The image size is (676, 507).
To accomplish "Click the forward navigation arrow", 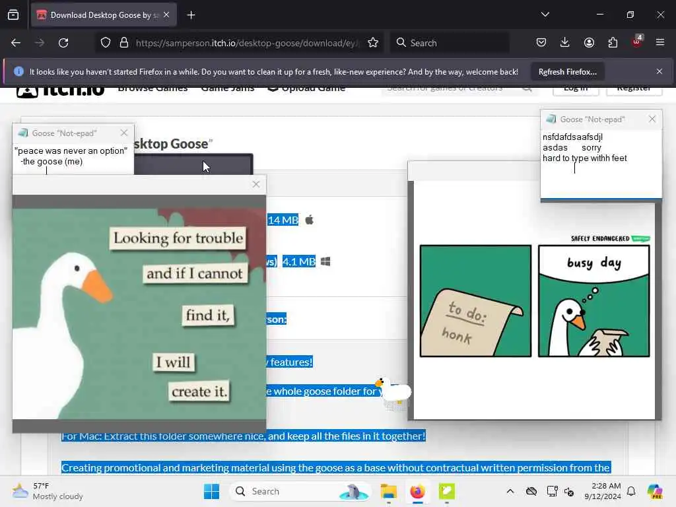I will coord(39,43).
